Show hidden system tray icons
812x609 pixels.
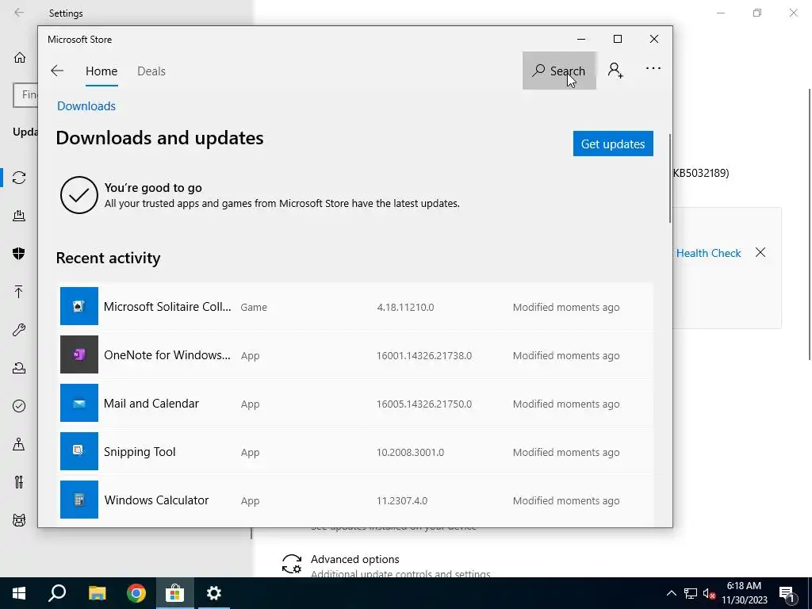click(x=671, y=593)
